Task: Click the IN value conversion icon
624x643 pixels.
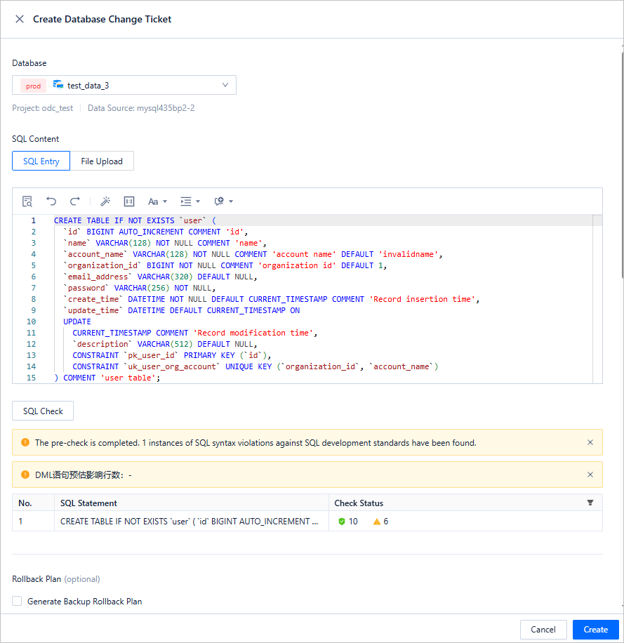Action: (x=129, y=201)
